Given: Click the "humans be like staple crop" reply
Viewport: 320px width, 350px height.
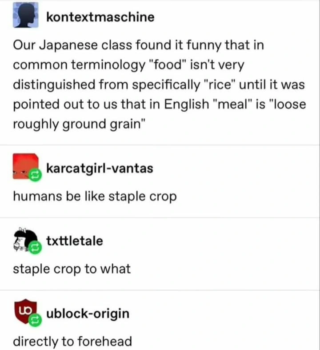Looking at the screenshot, I should coord(94,196).
